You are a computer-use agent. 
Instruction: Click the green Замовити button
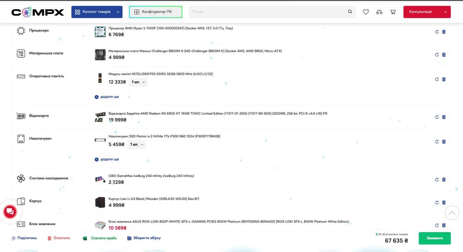click(435, 238)
